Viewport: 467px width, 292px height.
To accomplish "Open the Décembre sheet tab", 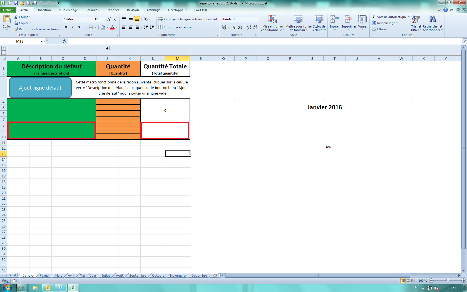I will 199,276.
